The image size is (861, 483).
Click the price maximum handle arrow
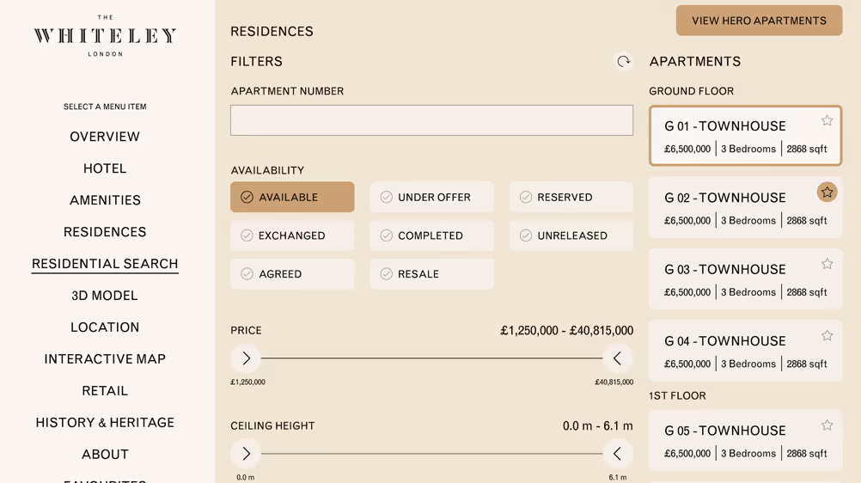tap(617, 358)
